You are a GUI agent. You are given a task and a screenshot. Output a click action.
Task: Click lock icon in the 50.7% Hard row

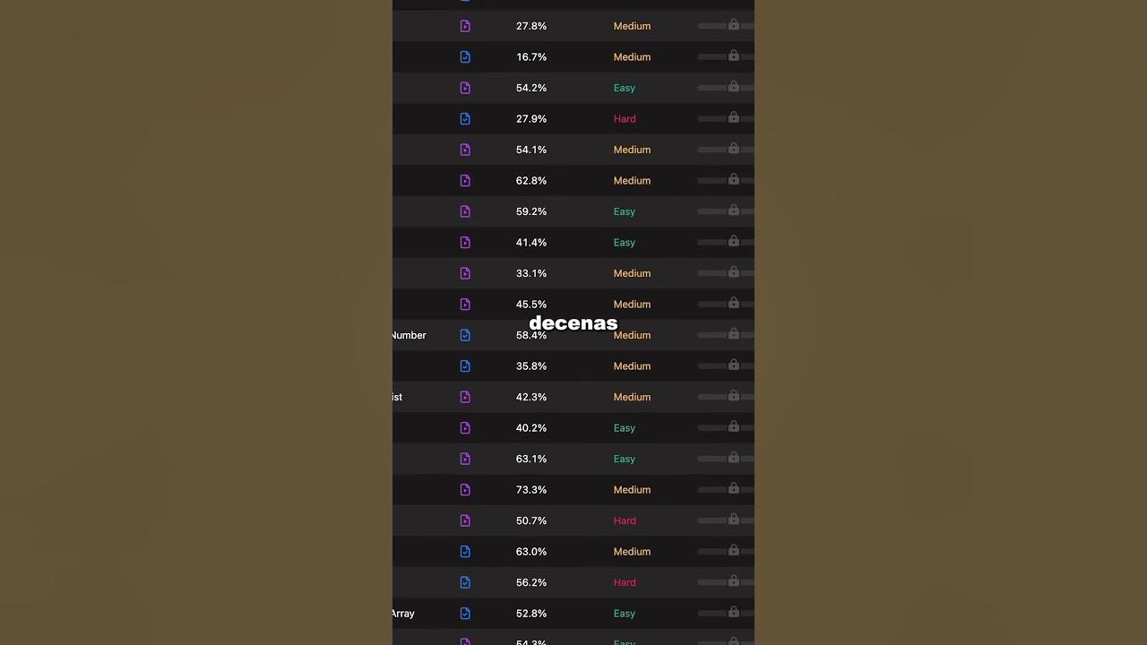click(x=733, y=520)
